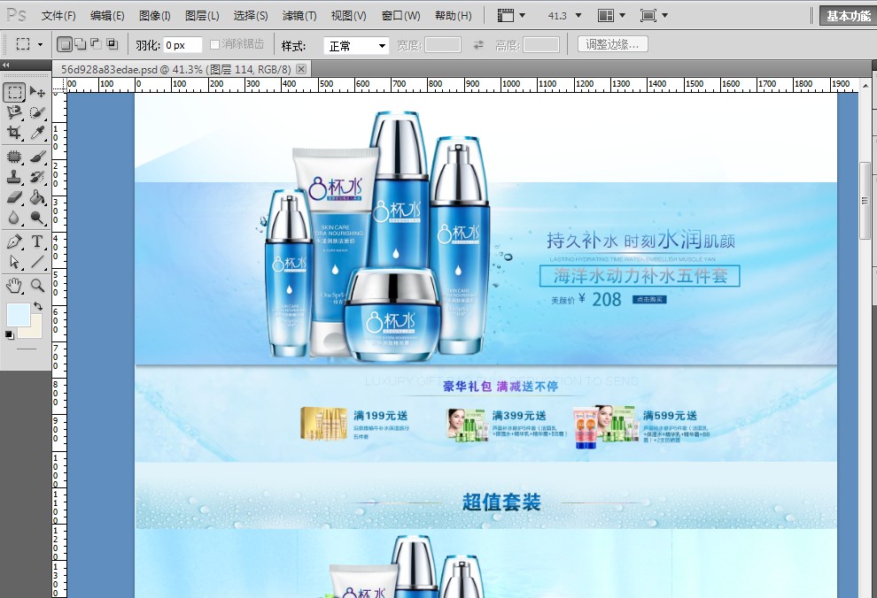Viewport: 877px width, 598px height.
Task: Click the 超值套装 heading in canvas
Action: (501, 502)
